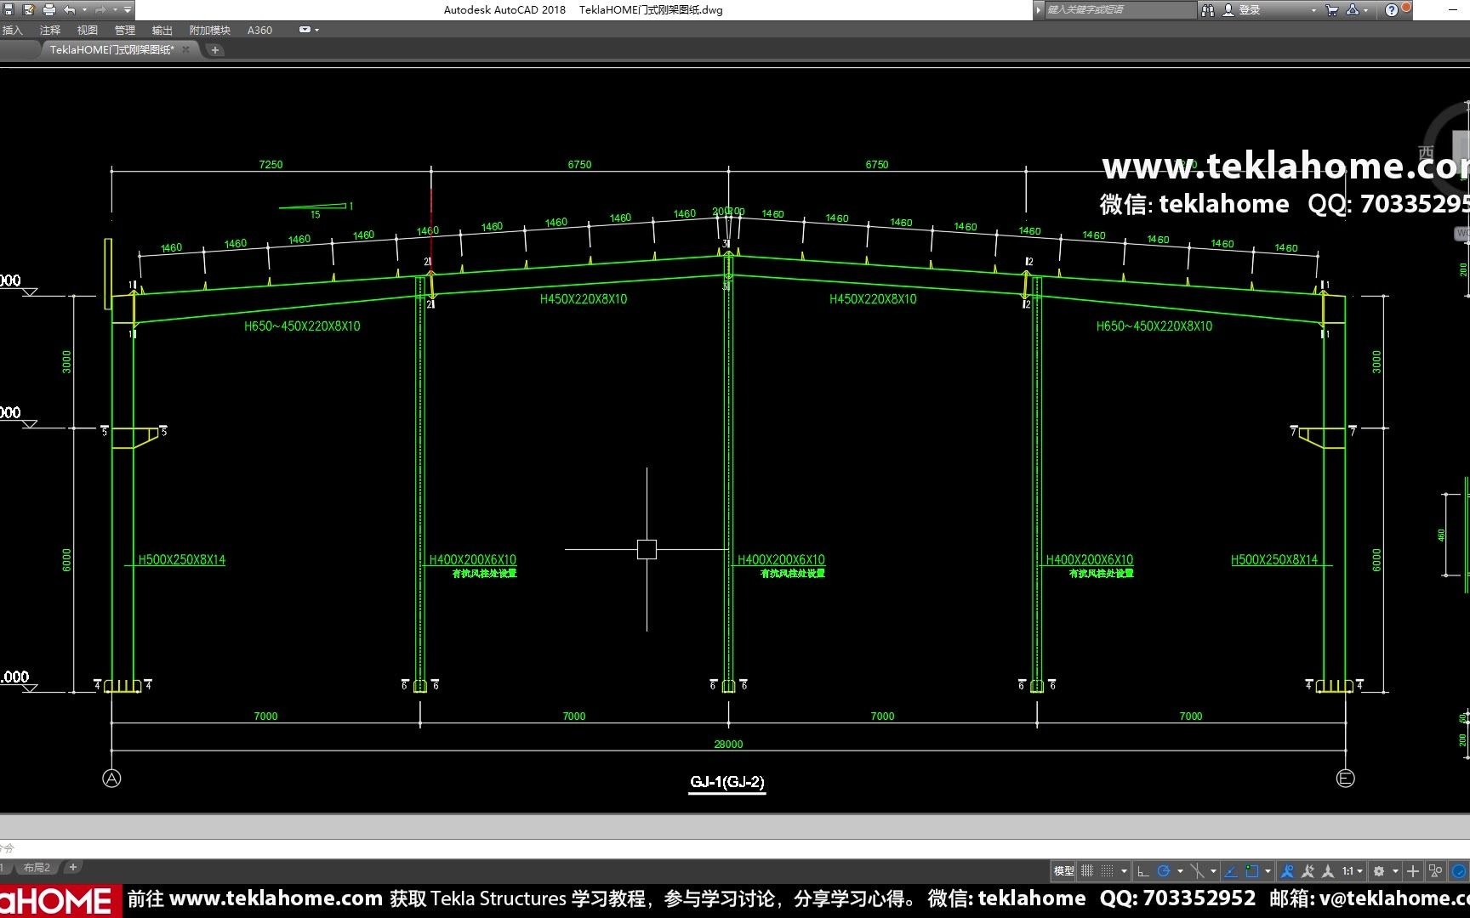This screenshot has width=1470, height=918.
Task: Click the Help question mark icon
Action: [1392, 10]
